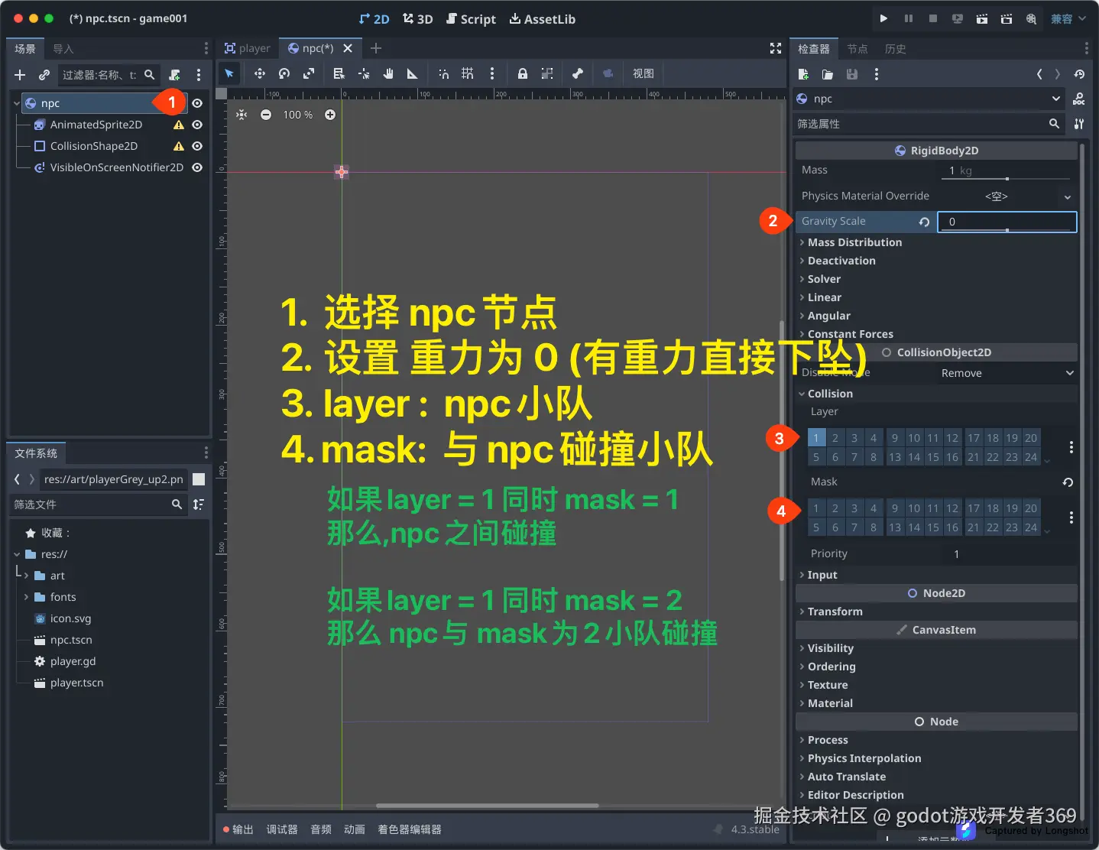Hide the VisibleOnScreenNotifier2D node

[x=197, y=167]
